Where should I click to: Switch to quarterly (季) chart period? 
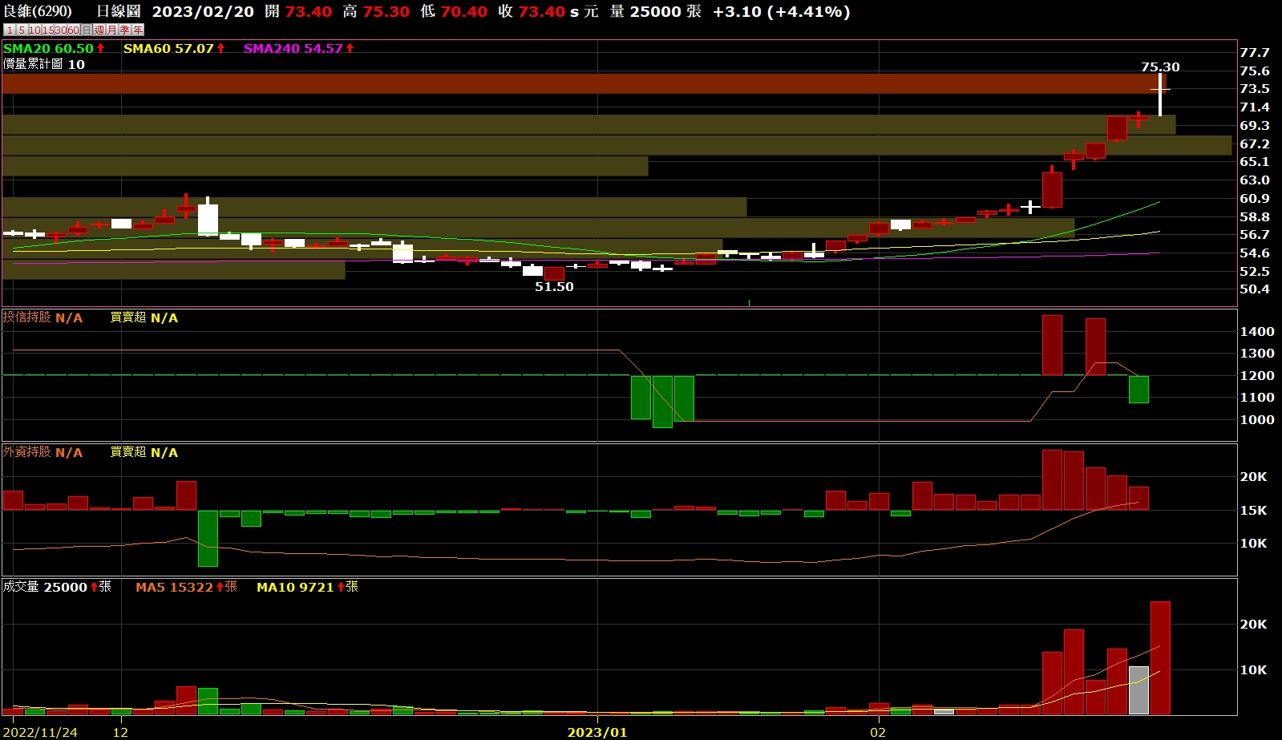coord(125,30)
